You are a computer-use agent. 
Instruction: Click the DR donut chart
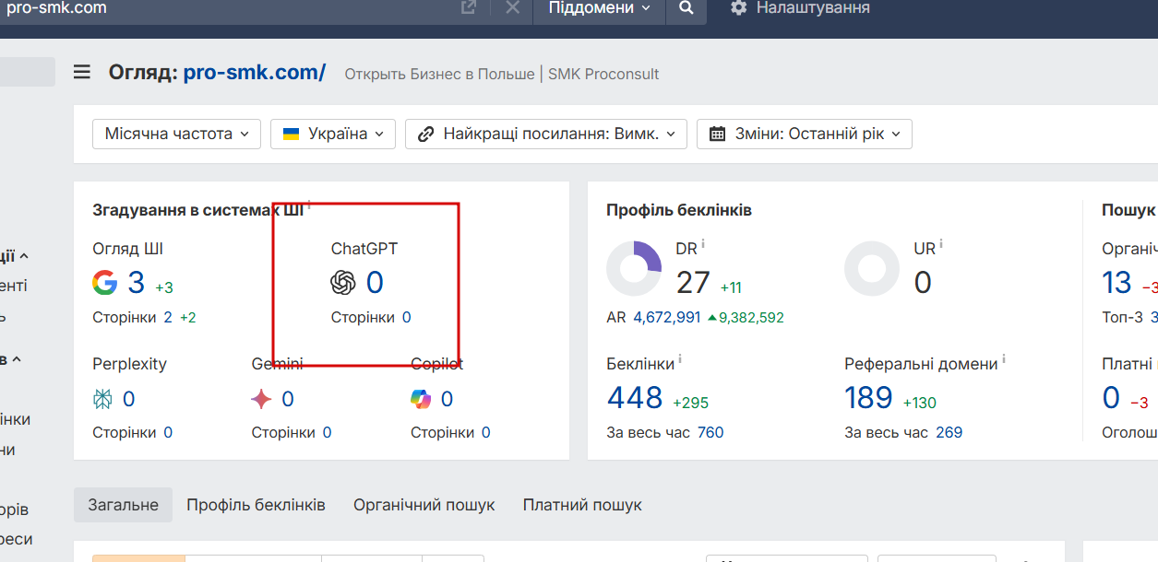(x=634, y=269)
